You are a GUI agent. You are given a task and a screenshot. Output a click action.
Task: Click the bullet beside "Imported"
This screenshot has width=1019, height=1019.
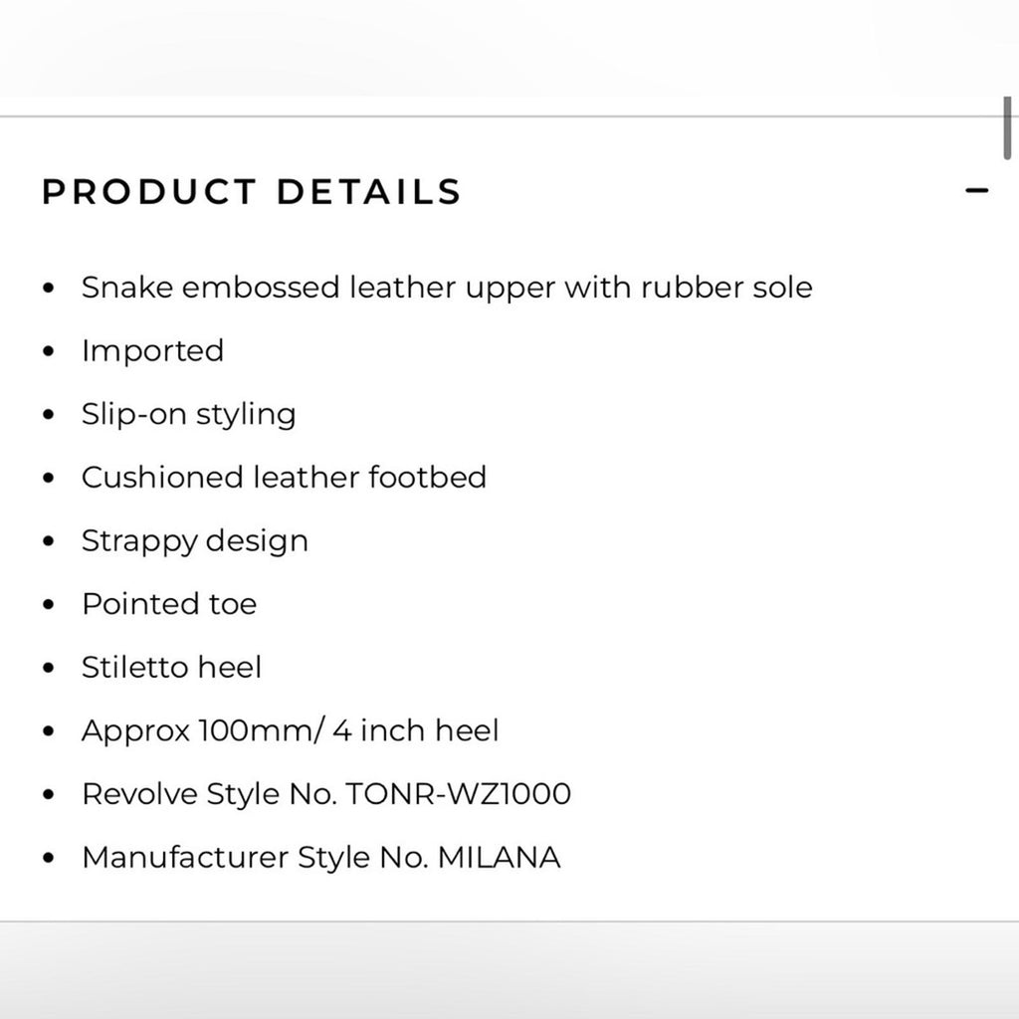pyautogui.click(x=49, y=351)
